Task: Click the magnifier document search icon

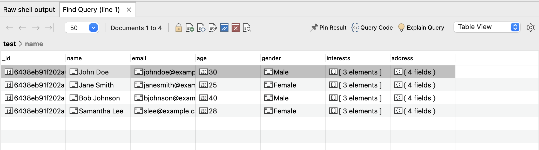Action: [247, 28]
